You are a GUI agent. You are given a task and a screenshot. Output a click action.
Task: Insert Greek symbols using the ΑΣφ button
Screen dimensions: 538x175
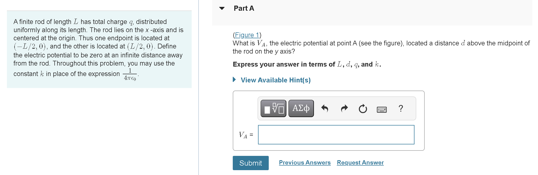[x=301, y=108]
